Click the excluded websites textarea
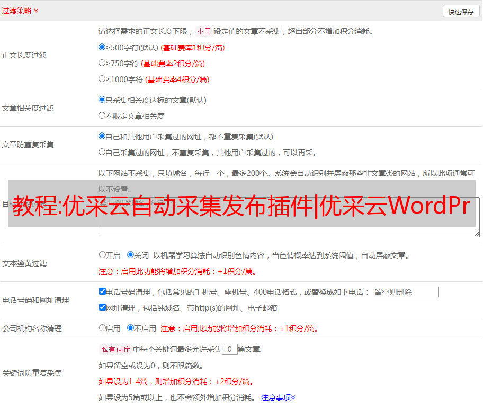 [x=289, y=232]
